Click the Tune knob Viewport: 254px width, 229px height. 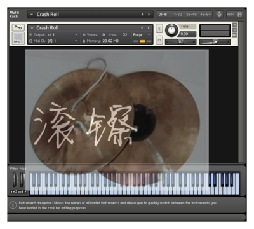point(171,30)
